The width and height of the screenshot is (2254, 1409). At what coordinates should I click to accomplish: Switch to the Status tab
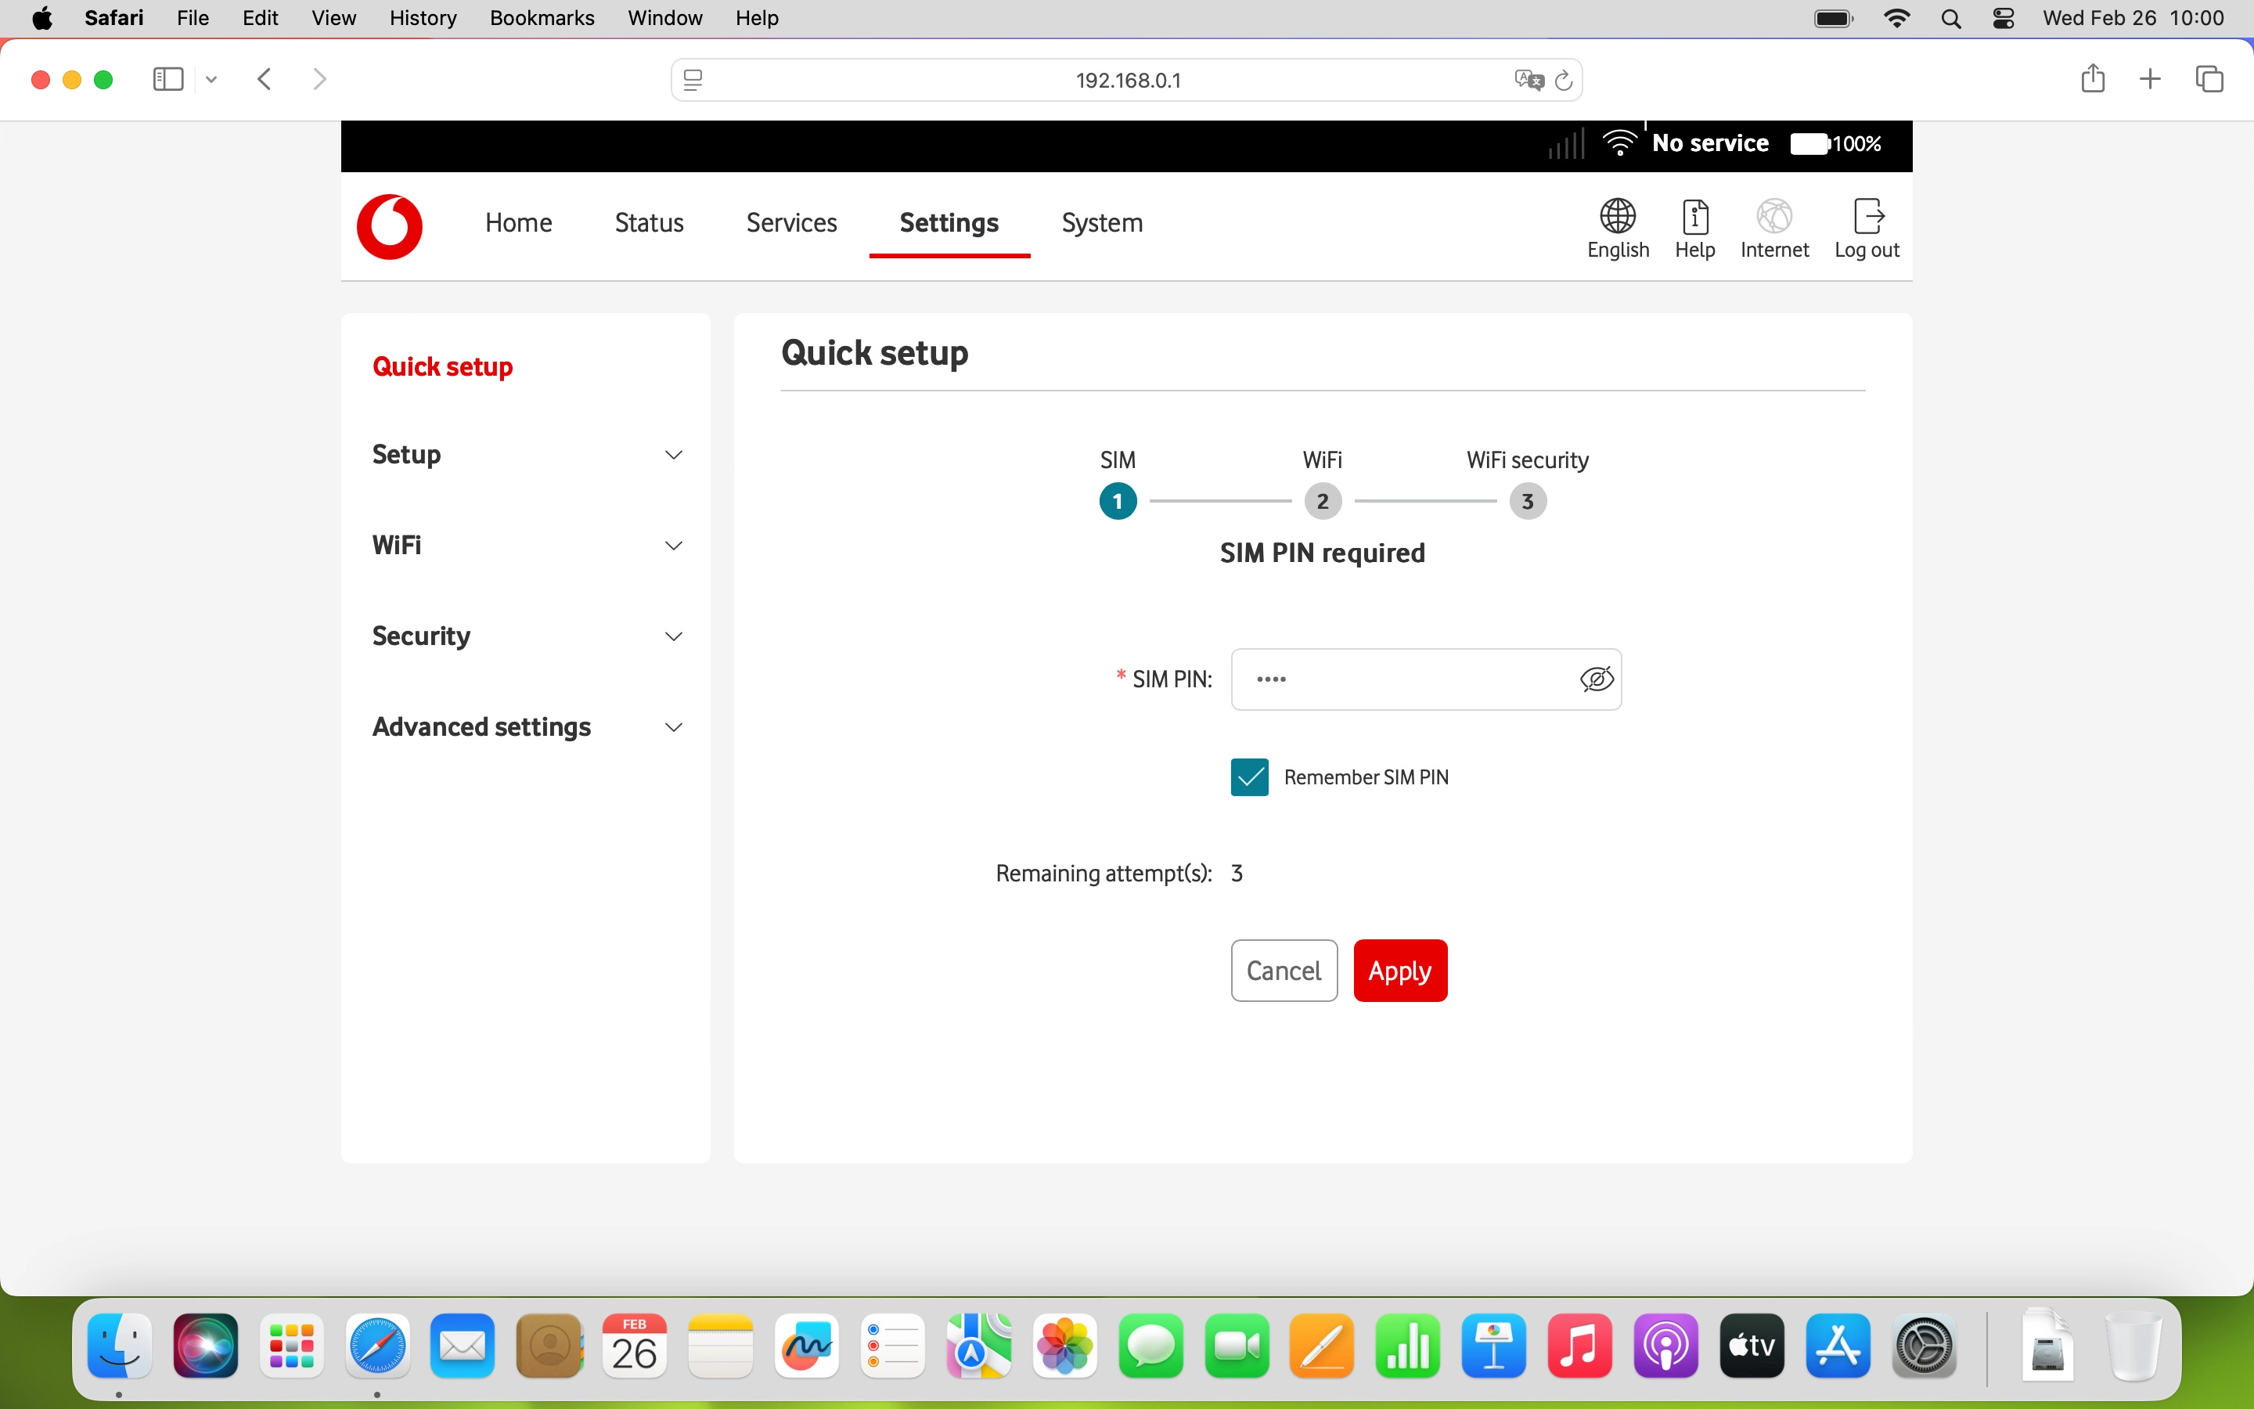(x=649, y=223)
